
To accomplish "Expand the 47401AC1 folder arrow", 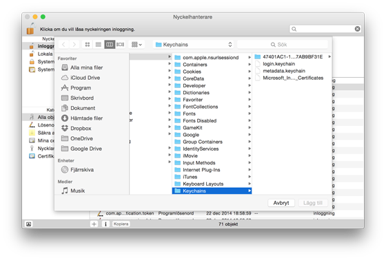I will (x=329, y=57).
